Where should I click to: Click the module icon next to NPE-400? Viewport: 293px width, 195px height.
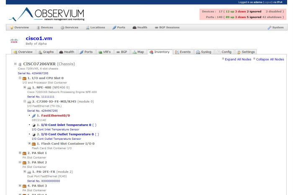click(29, 87)
